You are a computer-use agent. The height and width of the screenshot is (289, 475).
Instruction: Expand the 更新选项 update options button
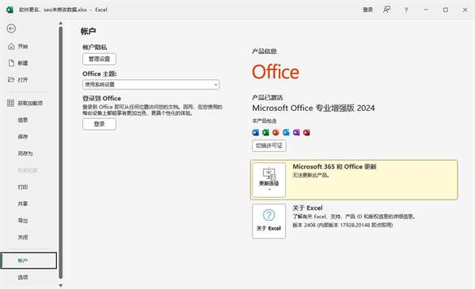(269, 180)
